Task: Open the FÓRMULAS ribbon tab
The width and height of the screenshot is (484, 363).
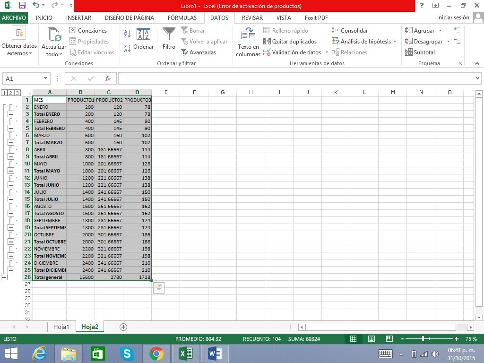Action: click(x=182, y=18)
